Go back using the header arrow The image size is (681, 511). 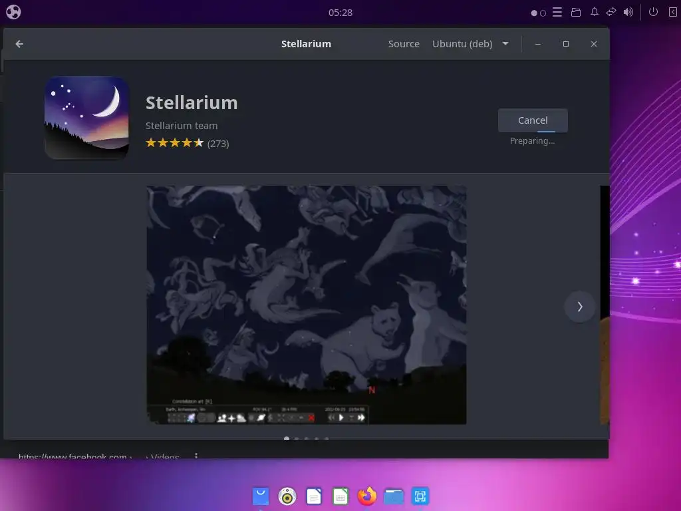pos(19,44)
